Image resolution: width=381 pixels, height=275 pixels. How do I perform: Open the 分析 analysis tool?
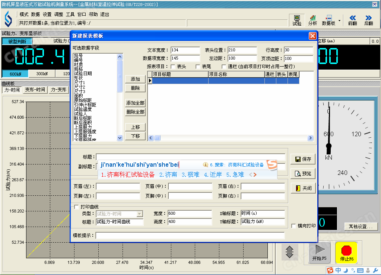coord(312,20)
